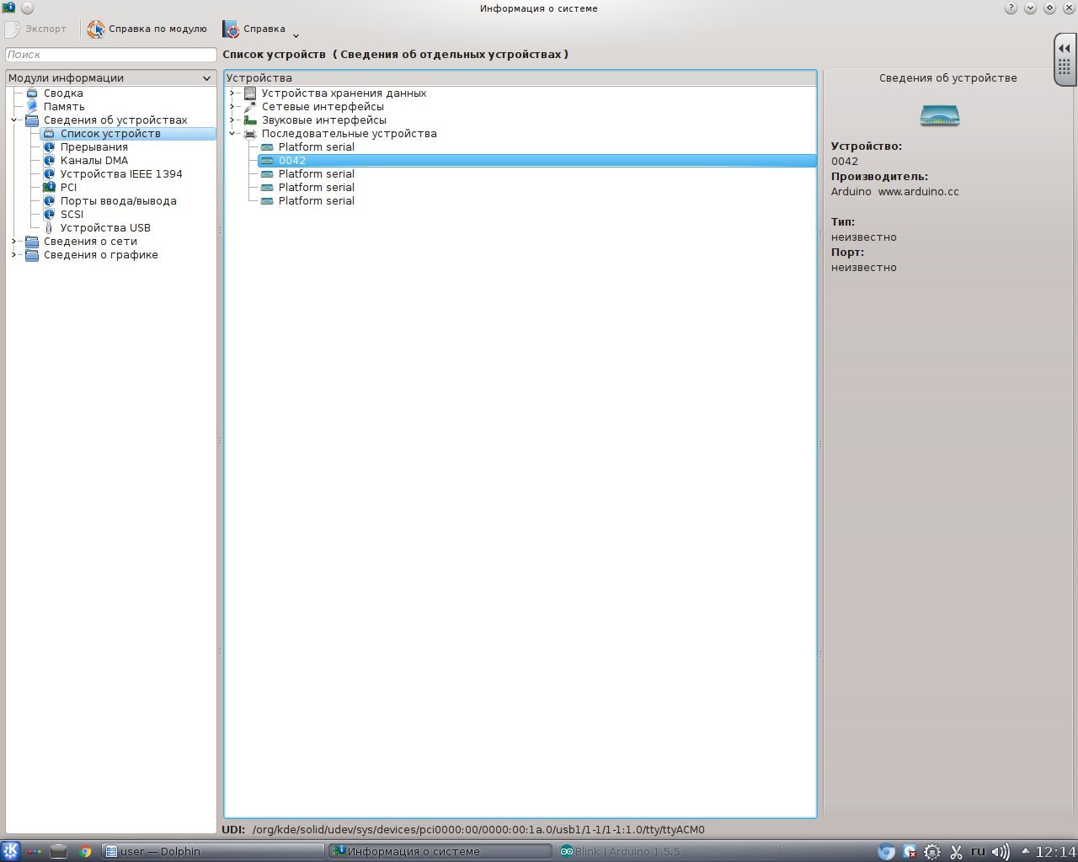Select the first Platform serial above 0042
The height and width of the screenshot is (862, 1078).
[316, 147]
